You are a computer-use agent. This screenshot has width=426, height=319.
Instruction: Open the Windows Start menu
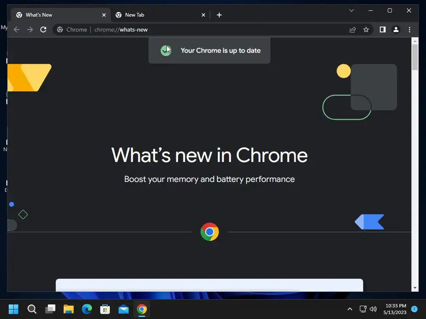point(13,309)
